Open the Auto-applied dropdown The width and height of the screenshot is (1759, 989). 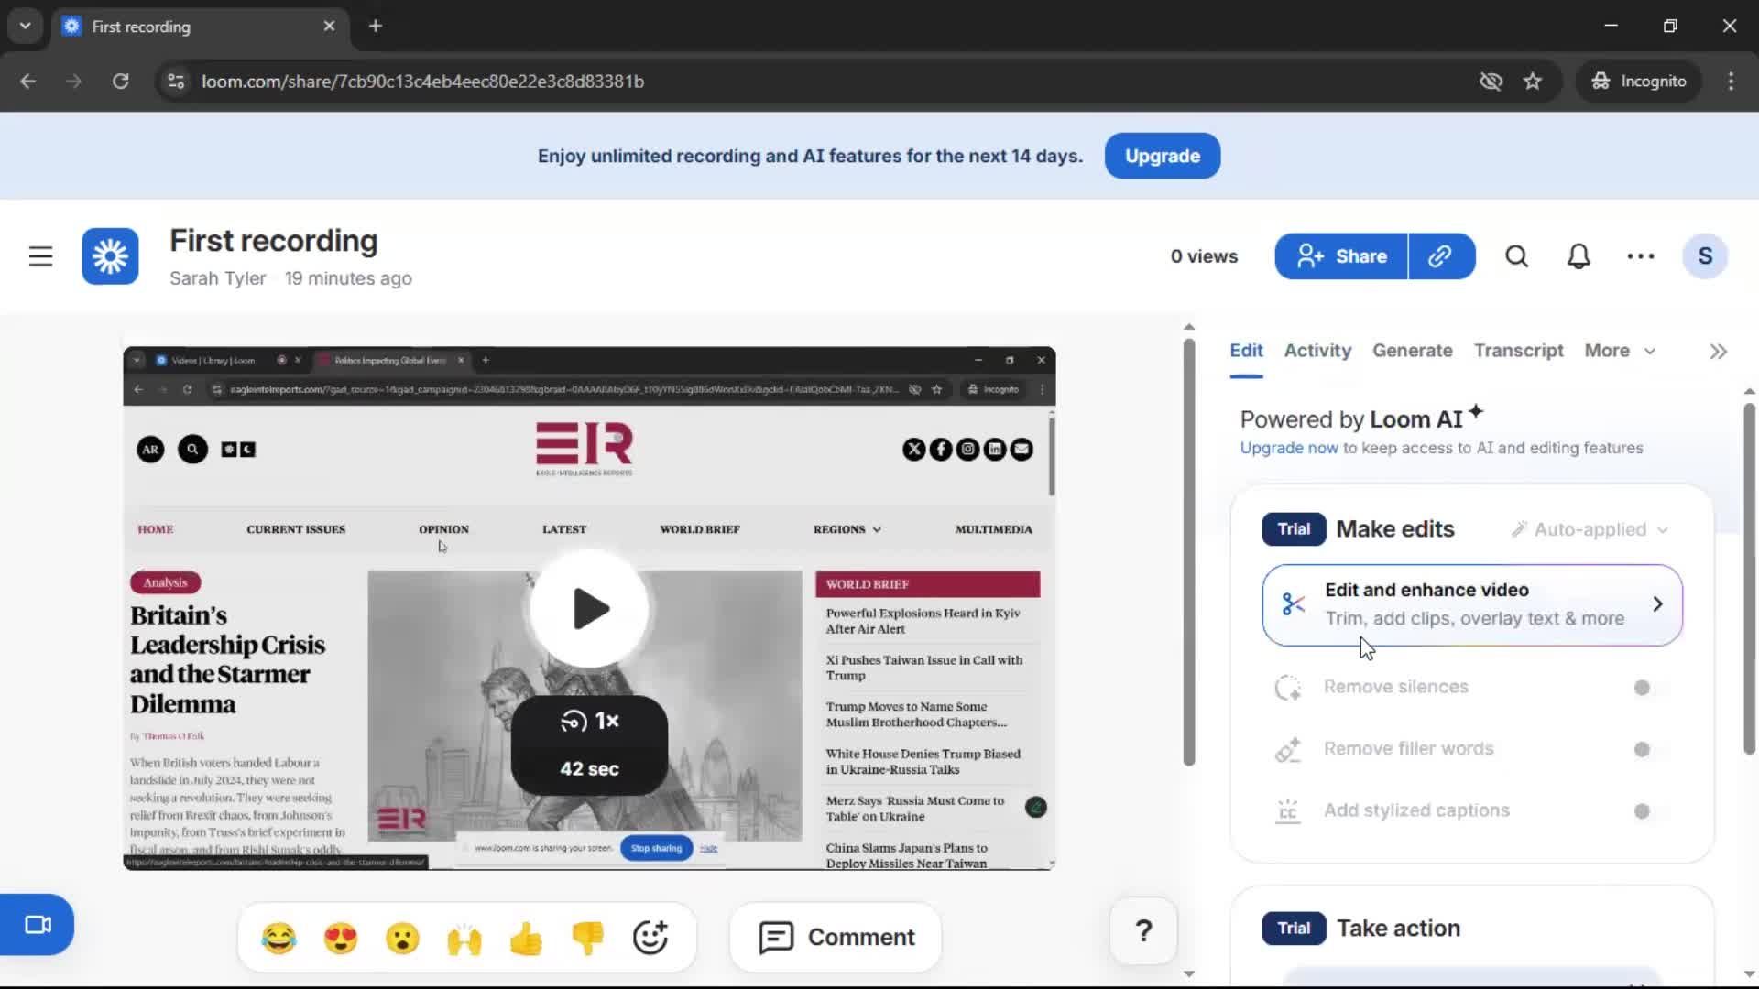point(1590,529)
